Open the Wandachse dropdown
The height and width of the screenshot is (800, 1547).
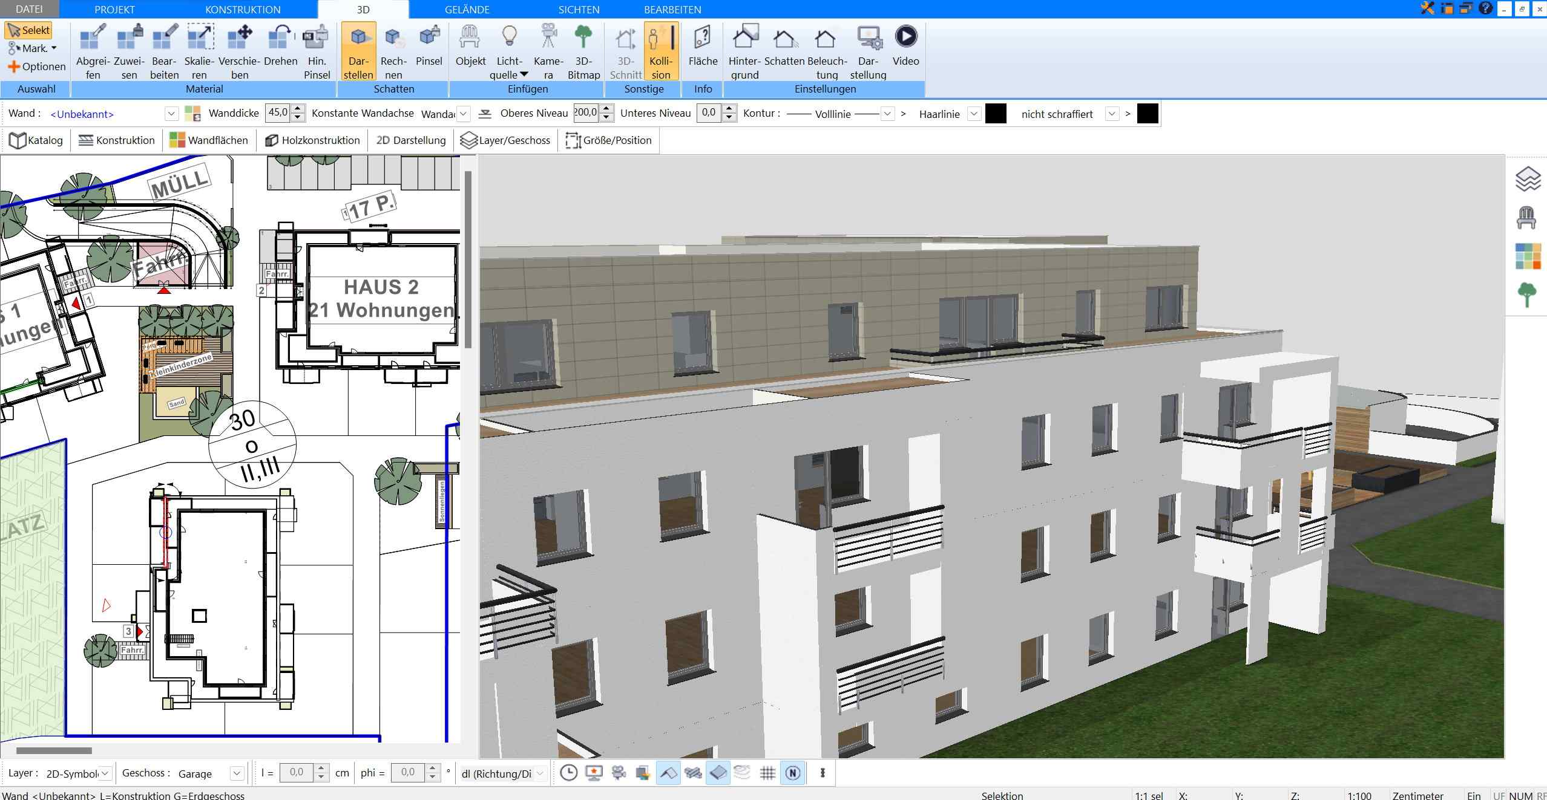click(463, 114)
